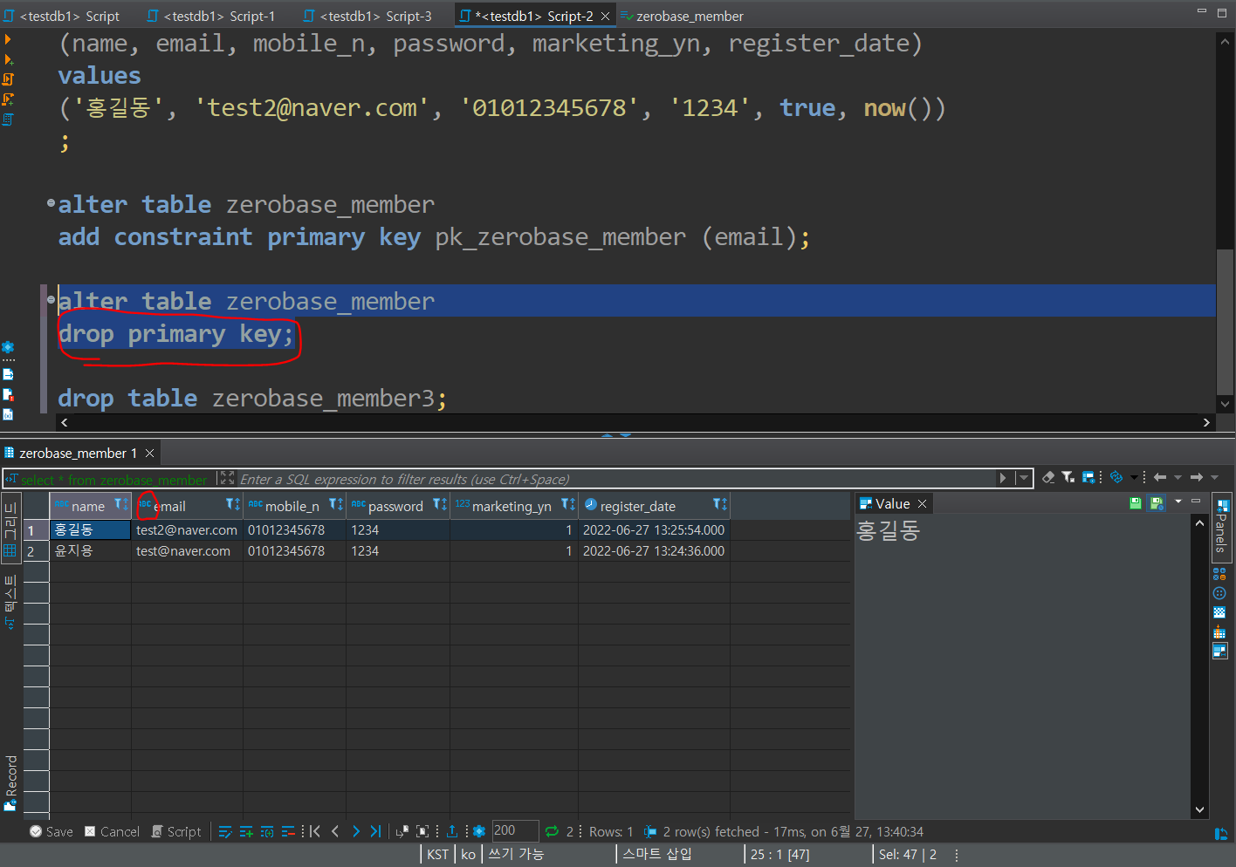
Task: Open forward navigation history dropdown
Action: 1214,478
